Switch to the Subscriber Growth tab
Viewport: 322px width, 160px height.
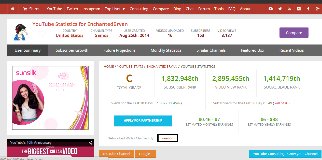[x=72, y=50]
